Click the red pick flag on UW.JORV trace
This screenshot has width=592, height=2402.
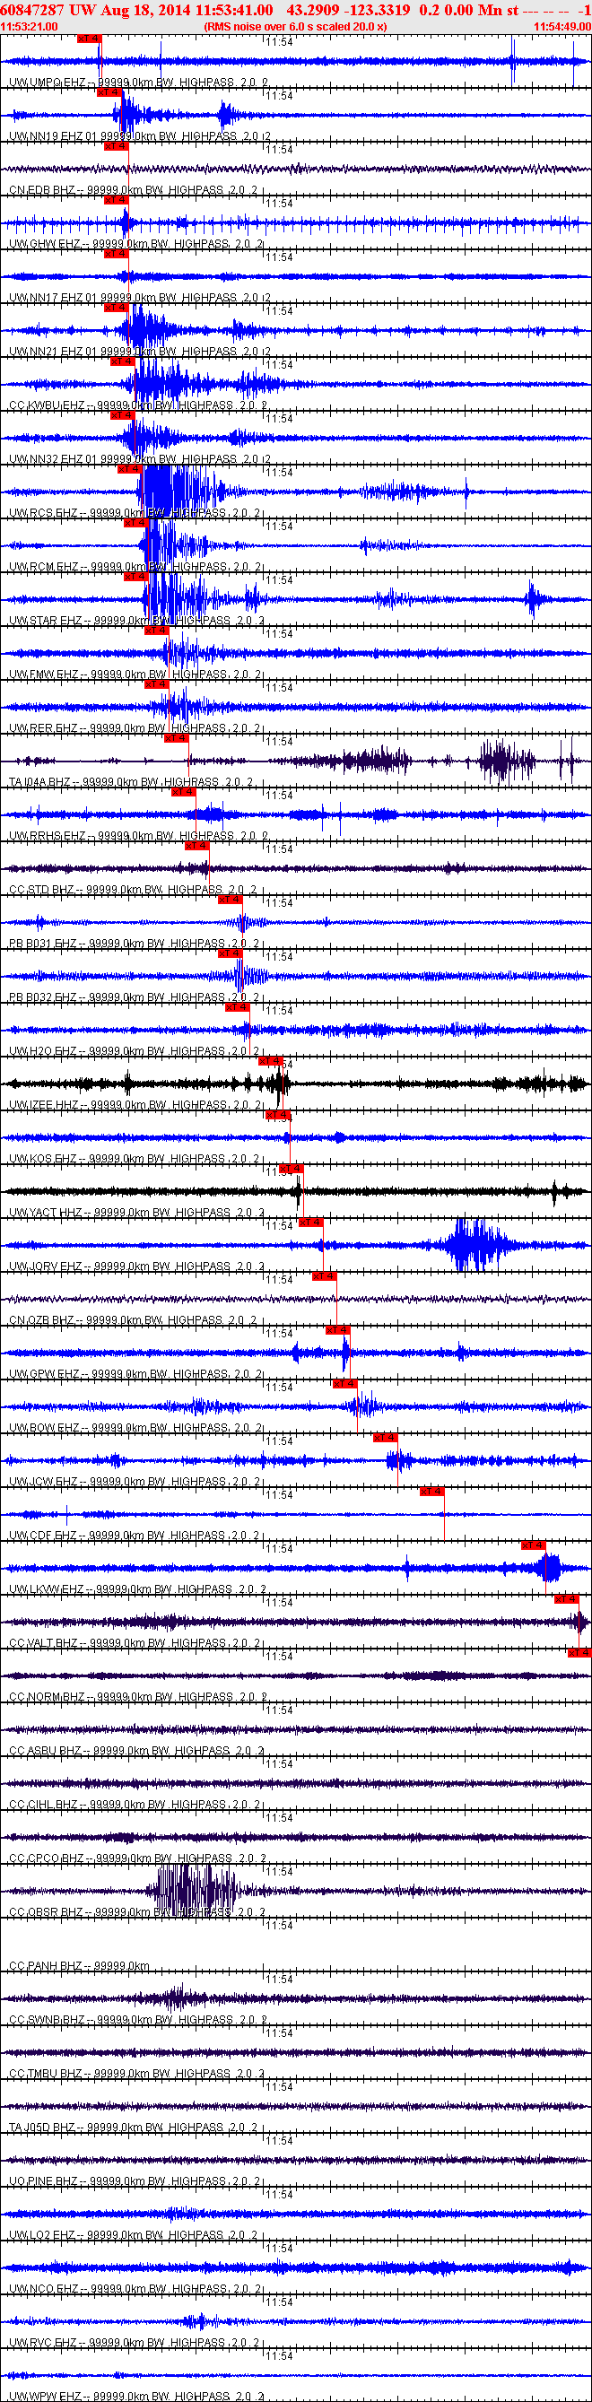[310, 1223]
